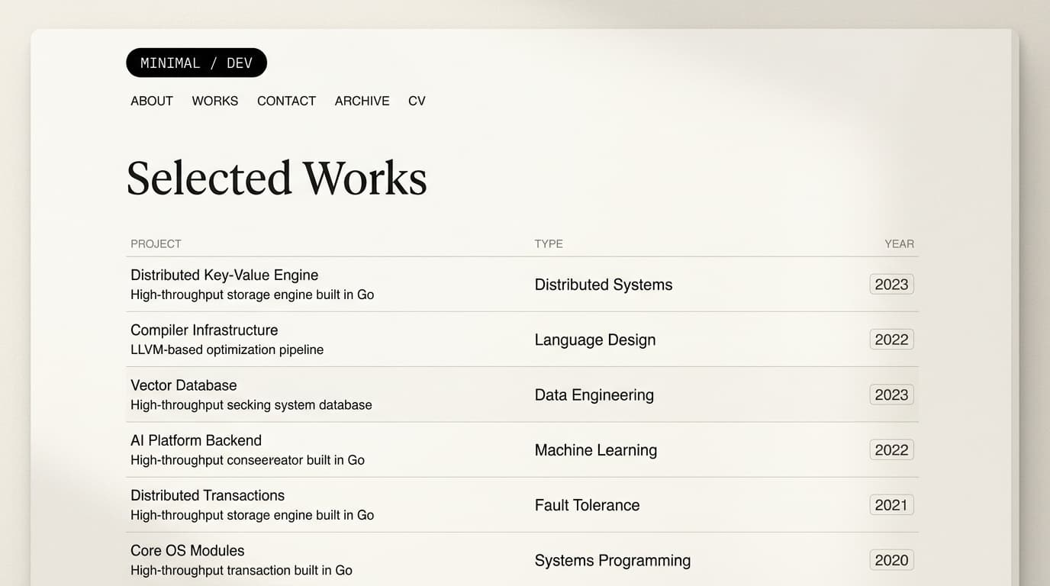Open the CONTACT page

click(x=286, y=101)
